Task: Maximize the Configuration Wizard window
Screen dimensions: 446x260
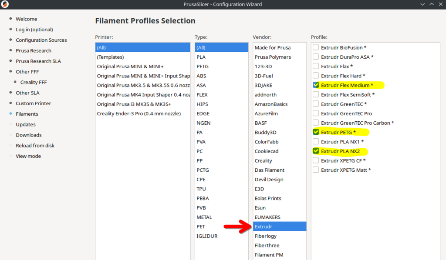Action: point(431,4)
